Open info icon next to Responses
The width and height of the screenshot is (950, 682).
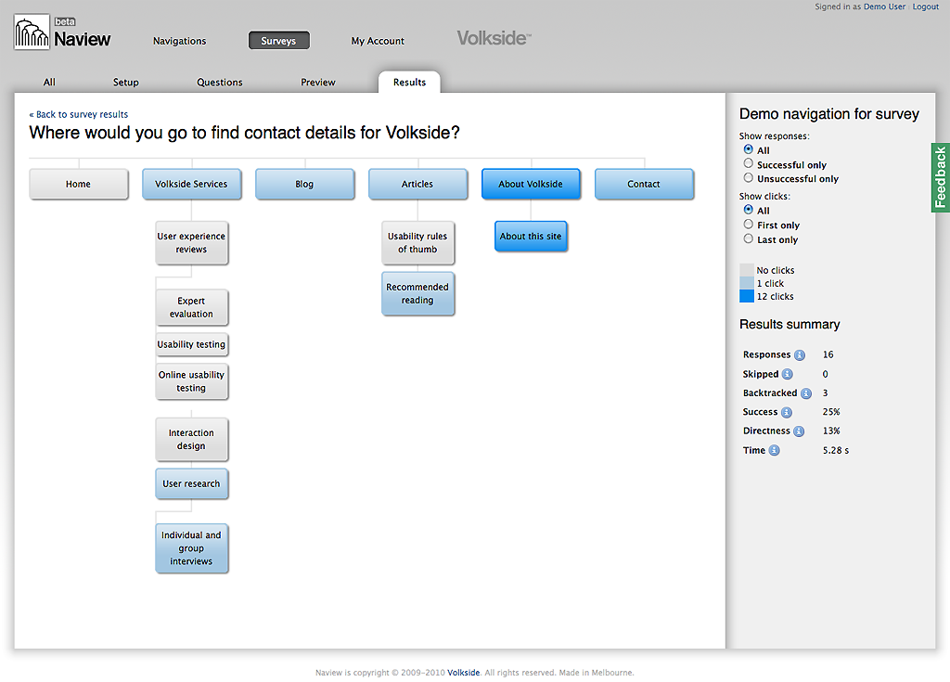(800, 354)
